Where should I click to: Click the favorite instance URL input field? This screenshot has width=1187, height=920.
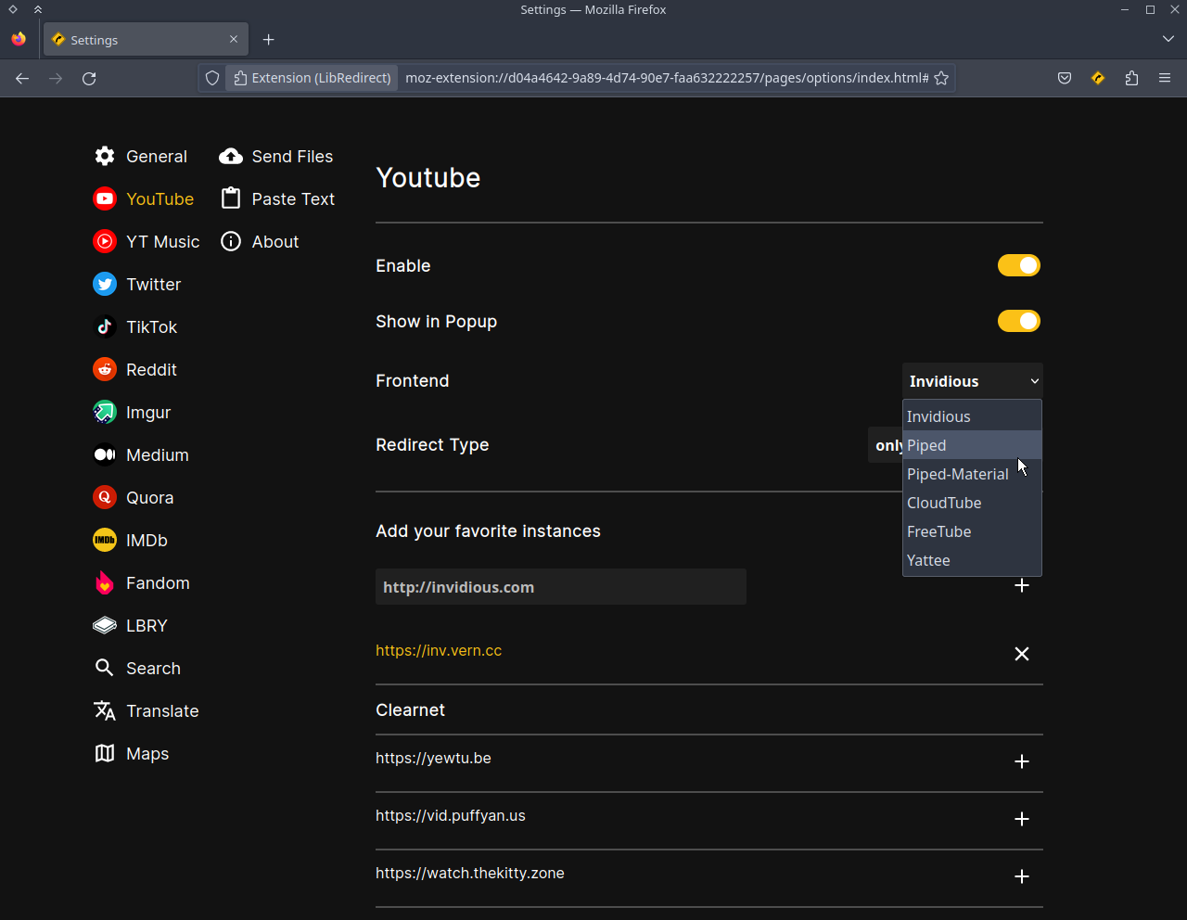pyautogui.click(x=561, y=587)
